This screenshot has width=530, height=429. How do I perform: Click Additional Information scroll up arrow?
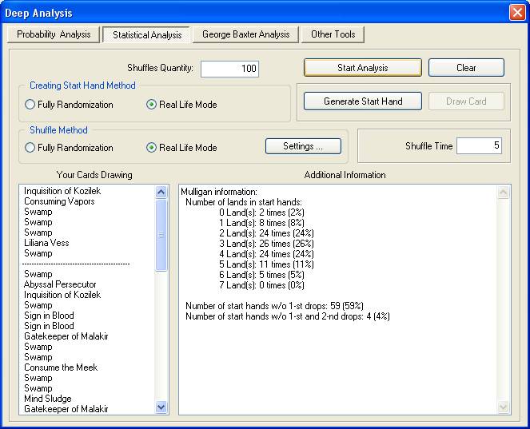504,193
